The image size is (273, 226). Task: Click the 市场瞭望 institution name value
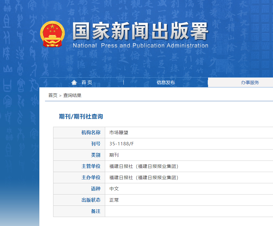coord(119,133)
